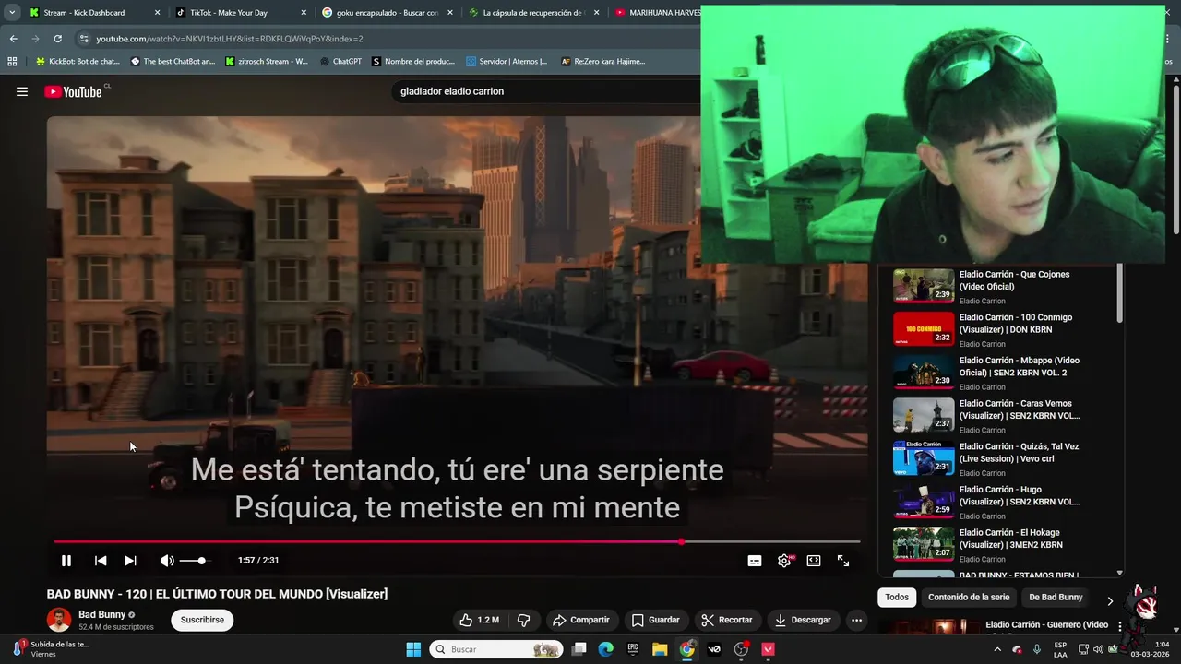Viewport: 1181px width, 664px height.
Task: Open Servidor | Aternos bookmark
Action: pos(507,62)
